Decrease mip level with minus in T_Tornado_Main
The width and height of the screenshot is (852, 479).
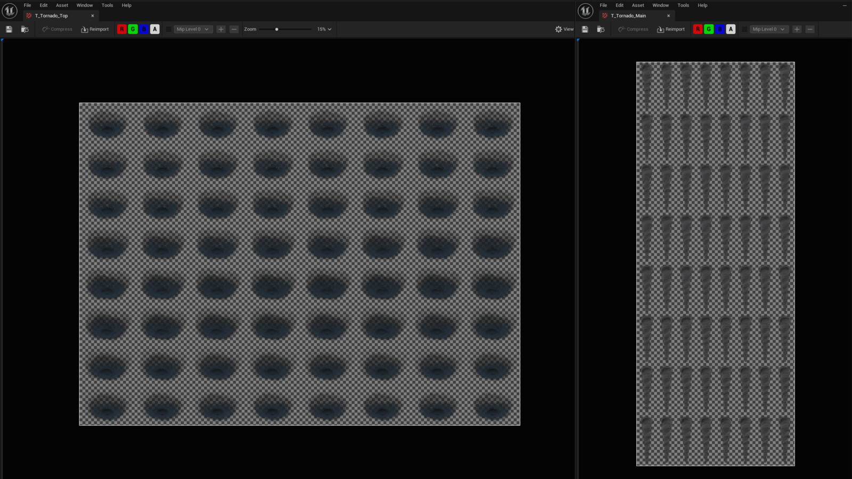tap(810, 29)
